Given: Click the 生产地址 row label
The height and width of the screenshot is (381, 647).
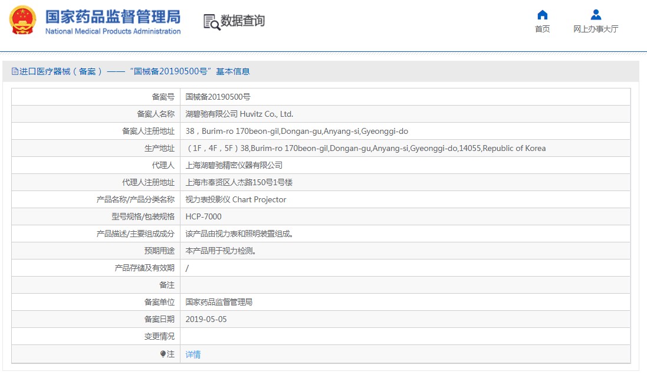Looking at the screenshot, I should point(159,148).
